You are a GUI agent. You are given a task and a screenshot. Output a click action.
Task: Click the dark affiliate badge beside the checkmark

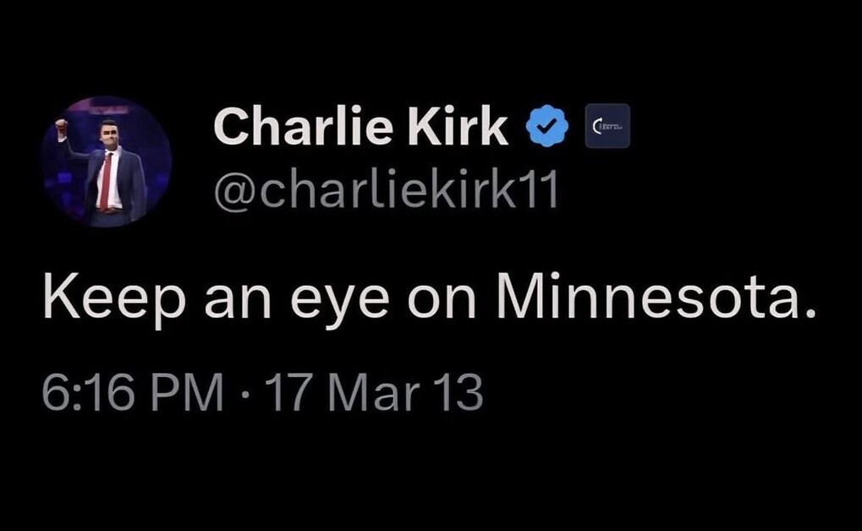coord(607,126)
